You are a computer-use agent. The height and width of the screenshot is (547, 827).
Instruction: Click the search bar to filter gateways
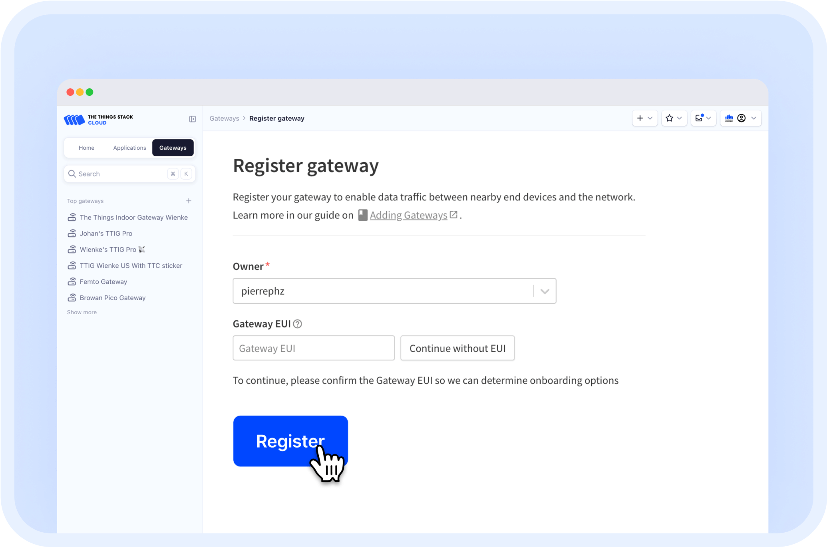pyautogui.click(x=129, y=174)
